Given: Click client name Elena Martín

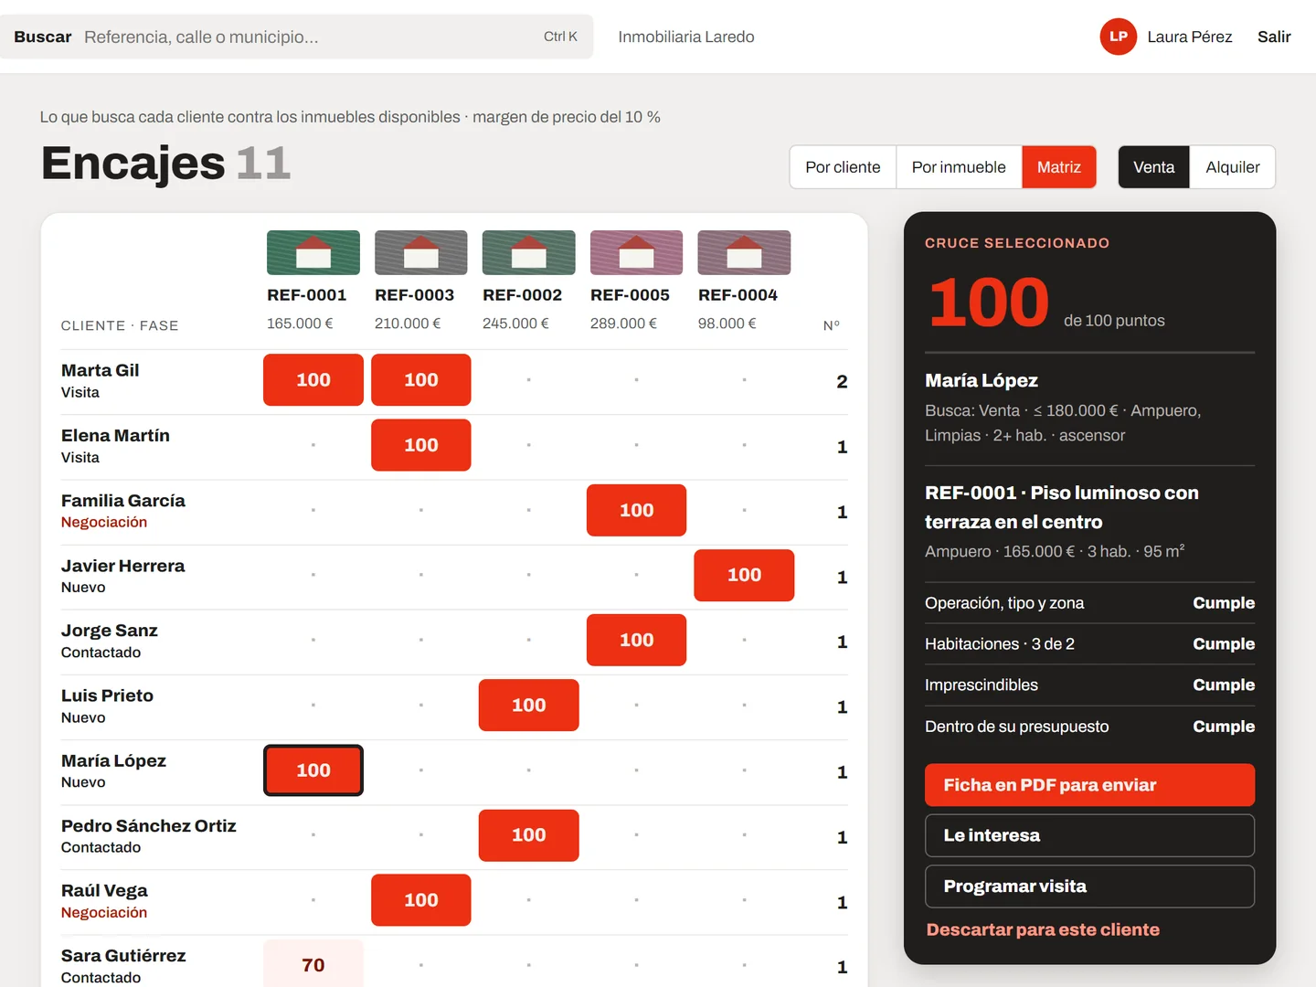Looking at the screenshot, I should 115,435.
